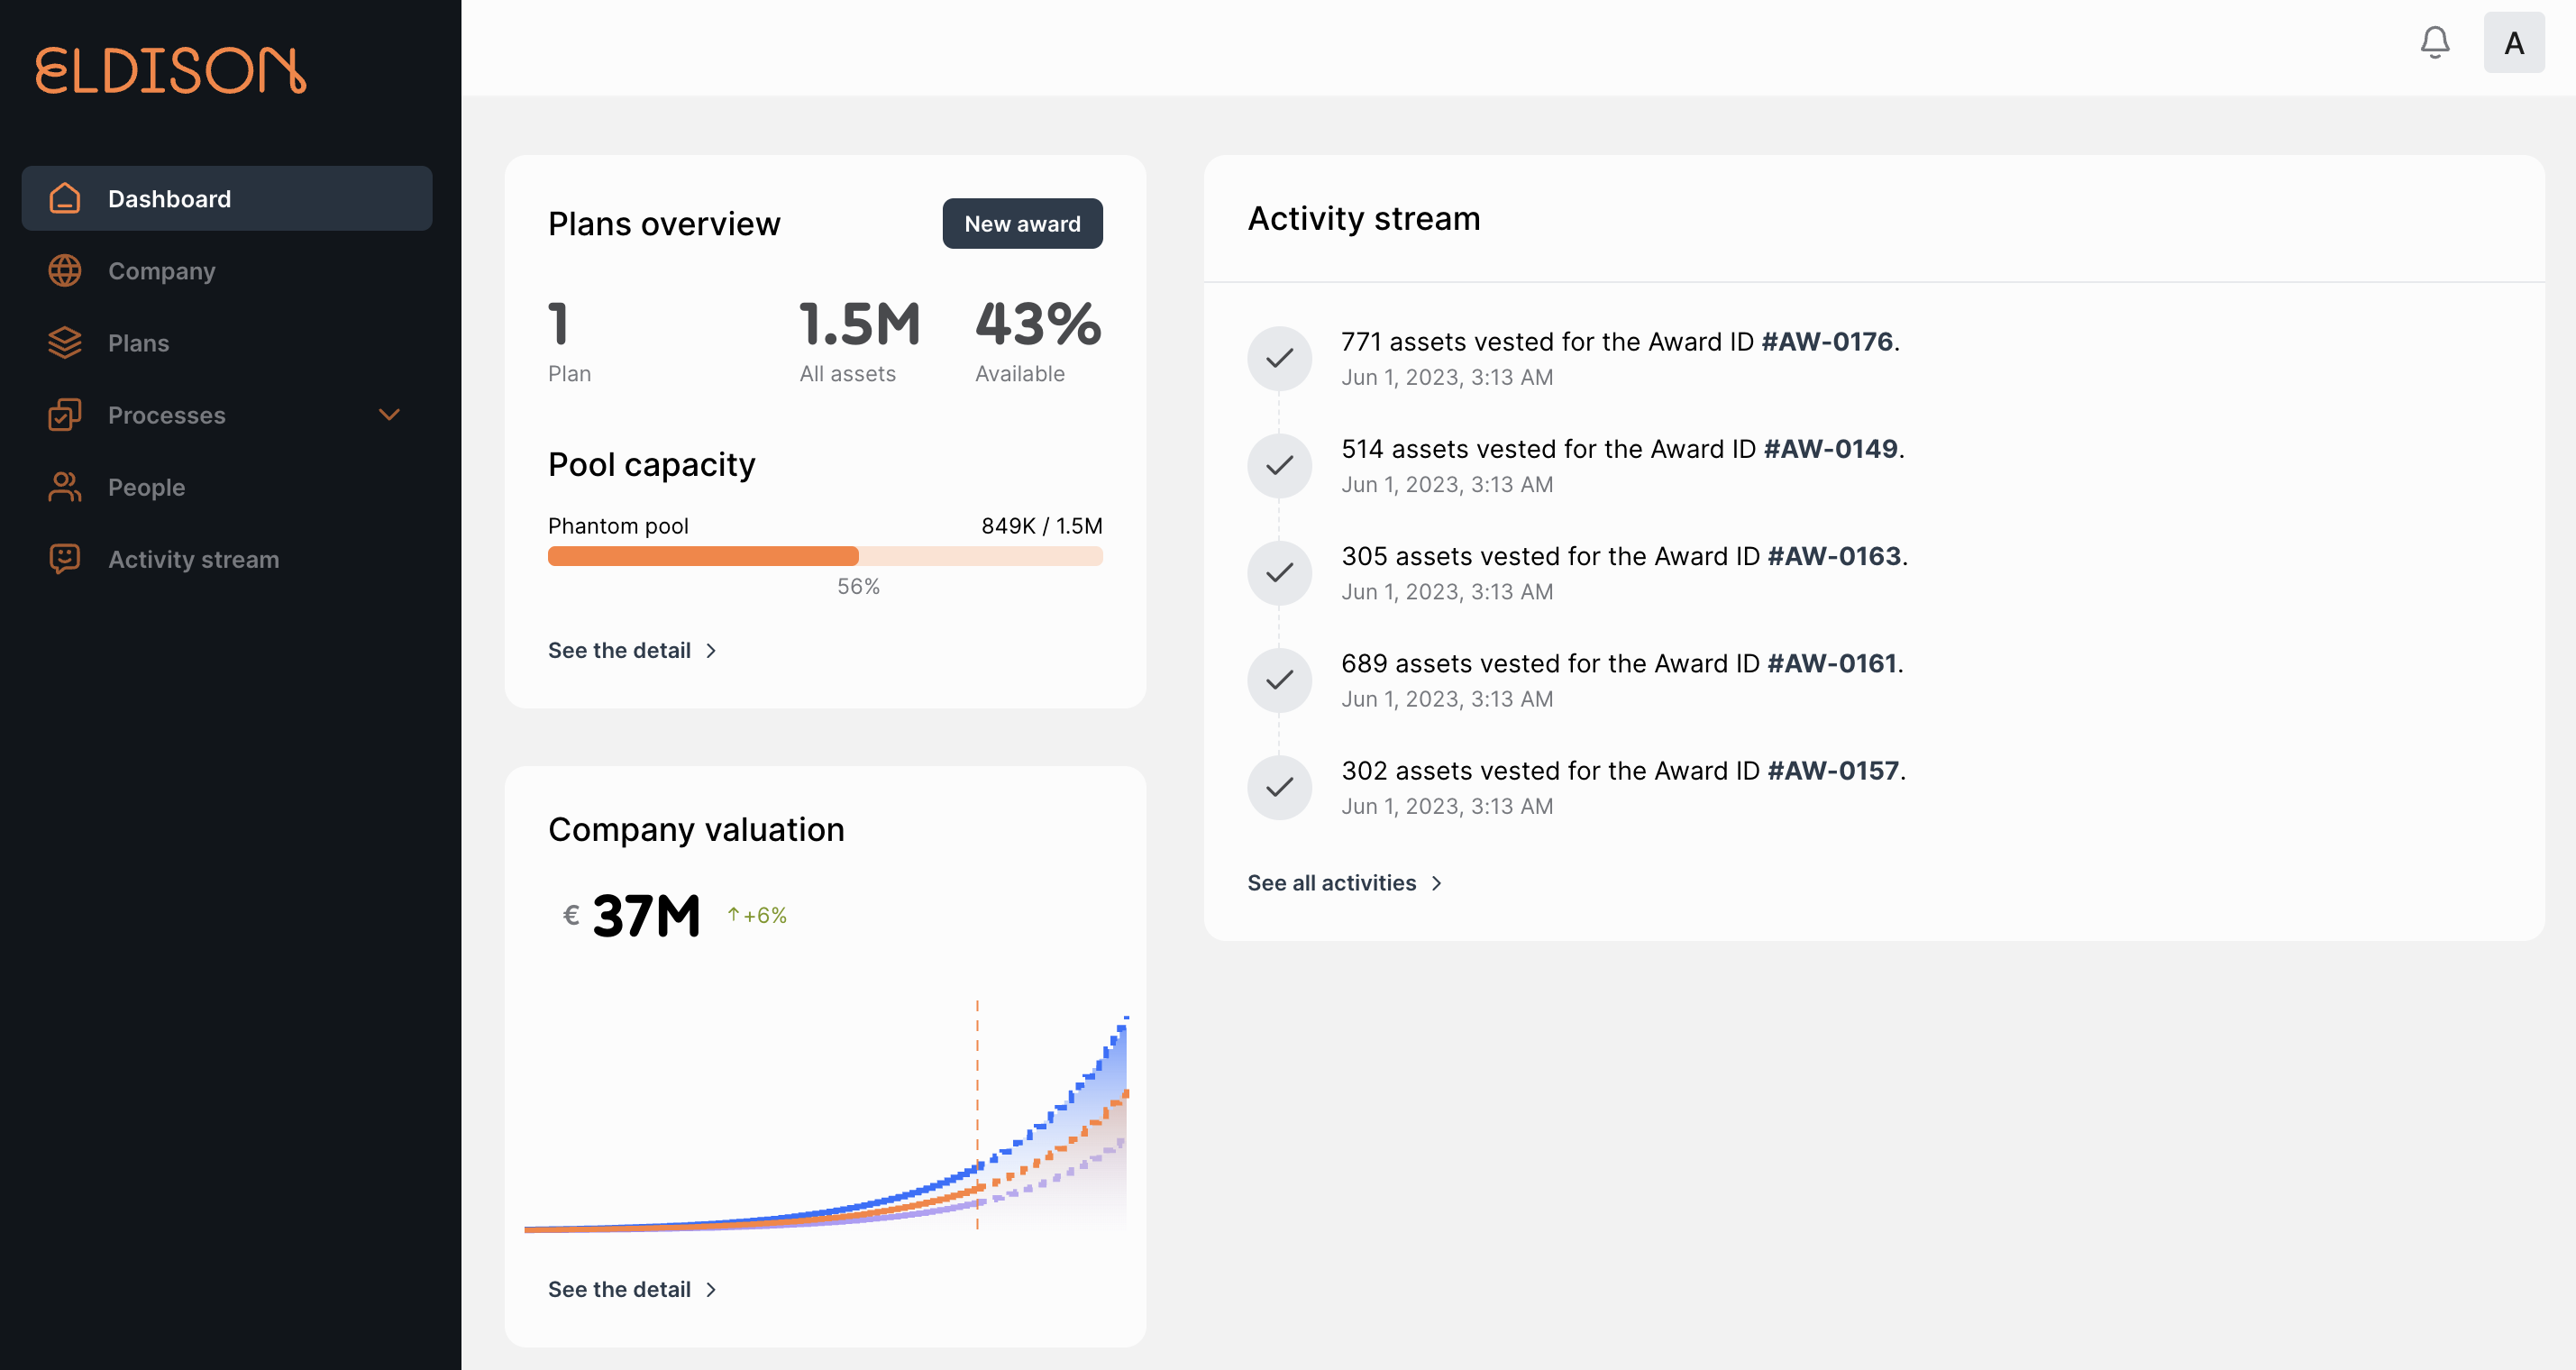Open award link #AW-0163
The width and height of the screenshot is (2576, 1370).
click(x=1832, y=555)
